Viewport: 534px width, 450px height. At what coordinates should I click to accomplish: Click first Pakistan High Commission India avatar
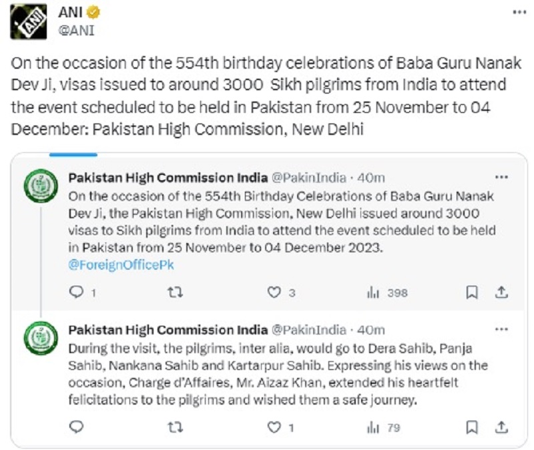pyautogui.click(x=41, y=186)
